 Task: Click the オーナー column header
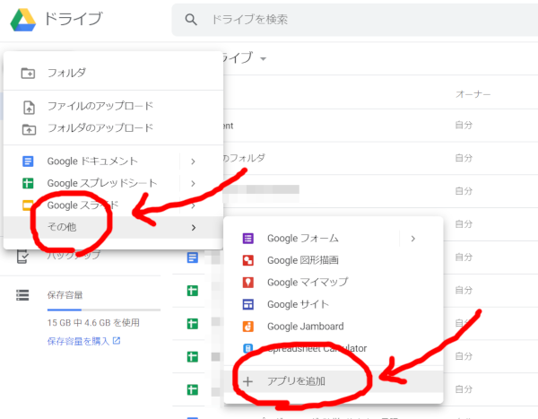coord(473,94)
